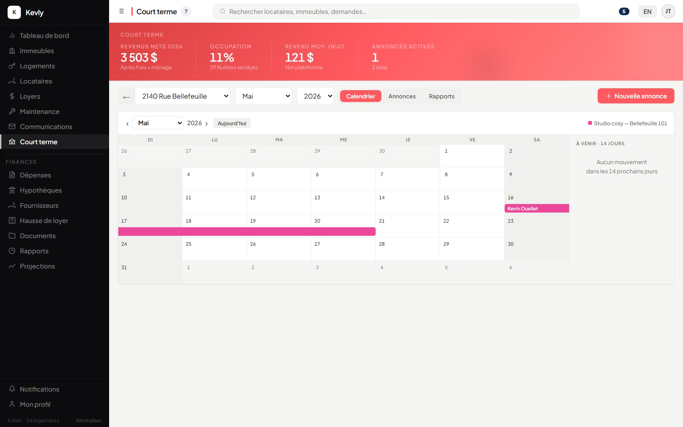
Task: Click pink Studio cosy legend swatch
Action: (590, 123)
